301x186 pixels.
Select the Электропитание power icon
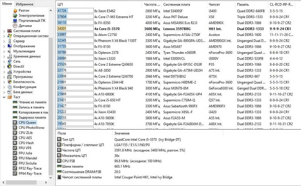(15, 16)
